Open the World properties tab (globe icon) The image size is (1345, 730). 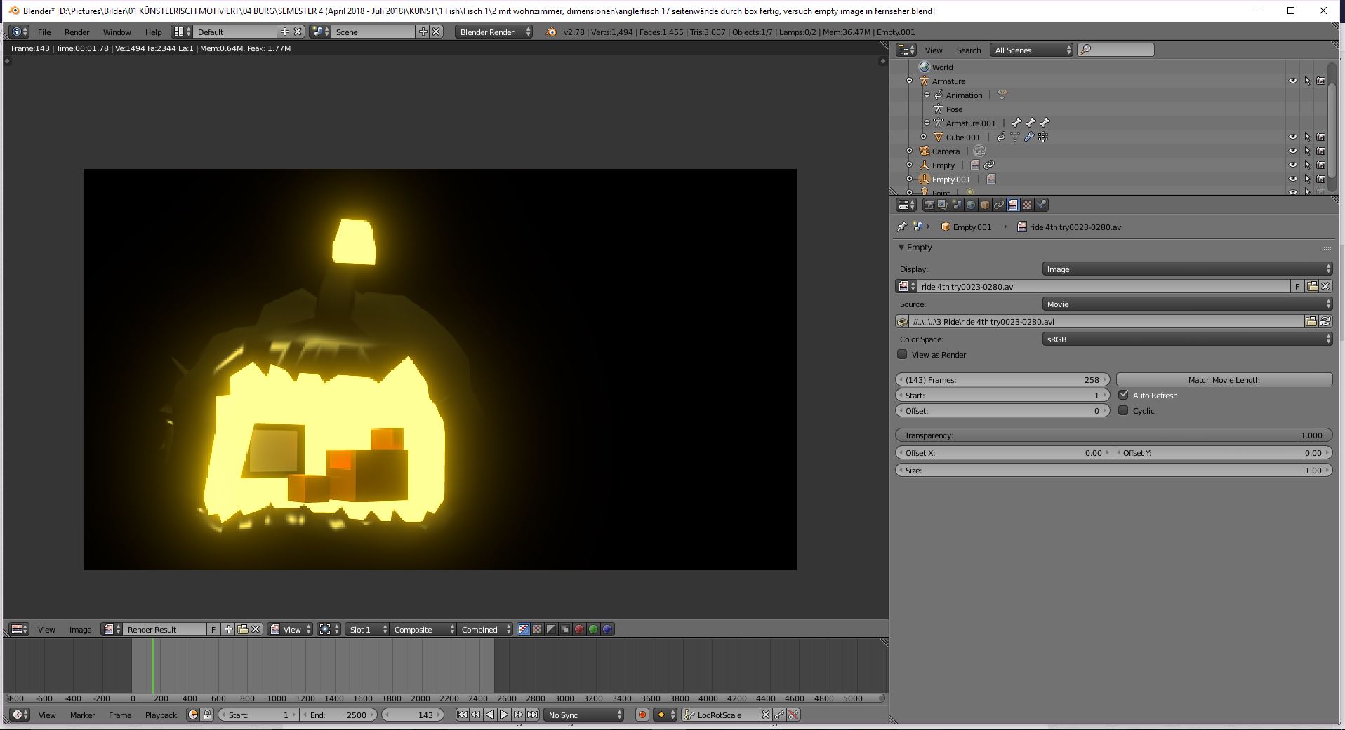(x=971, y=205)
